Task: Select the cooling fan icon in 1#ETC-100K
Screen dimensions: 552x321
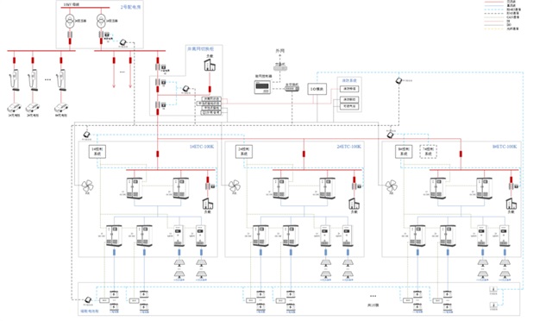Action: point(87,186)
